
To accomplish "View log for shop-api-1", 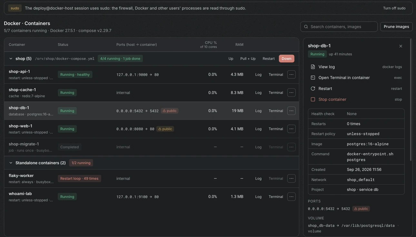I will click(x=258, y=74).
